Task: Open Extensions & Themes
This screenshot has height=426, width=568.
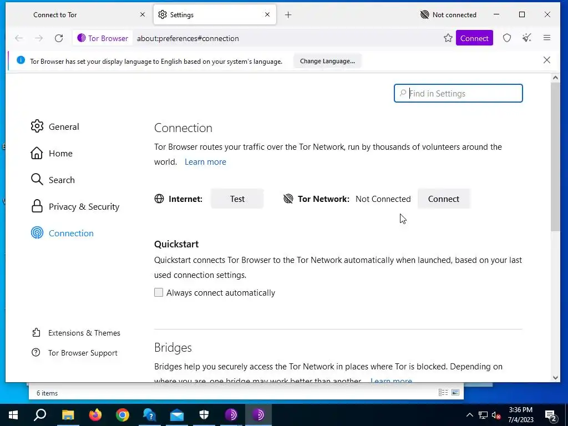Action: point(76,333)
